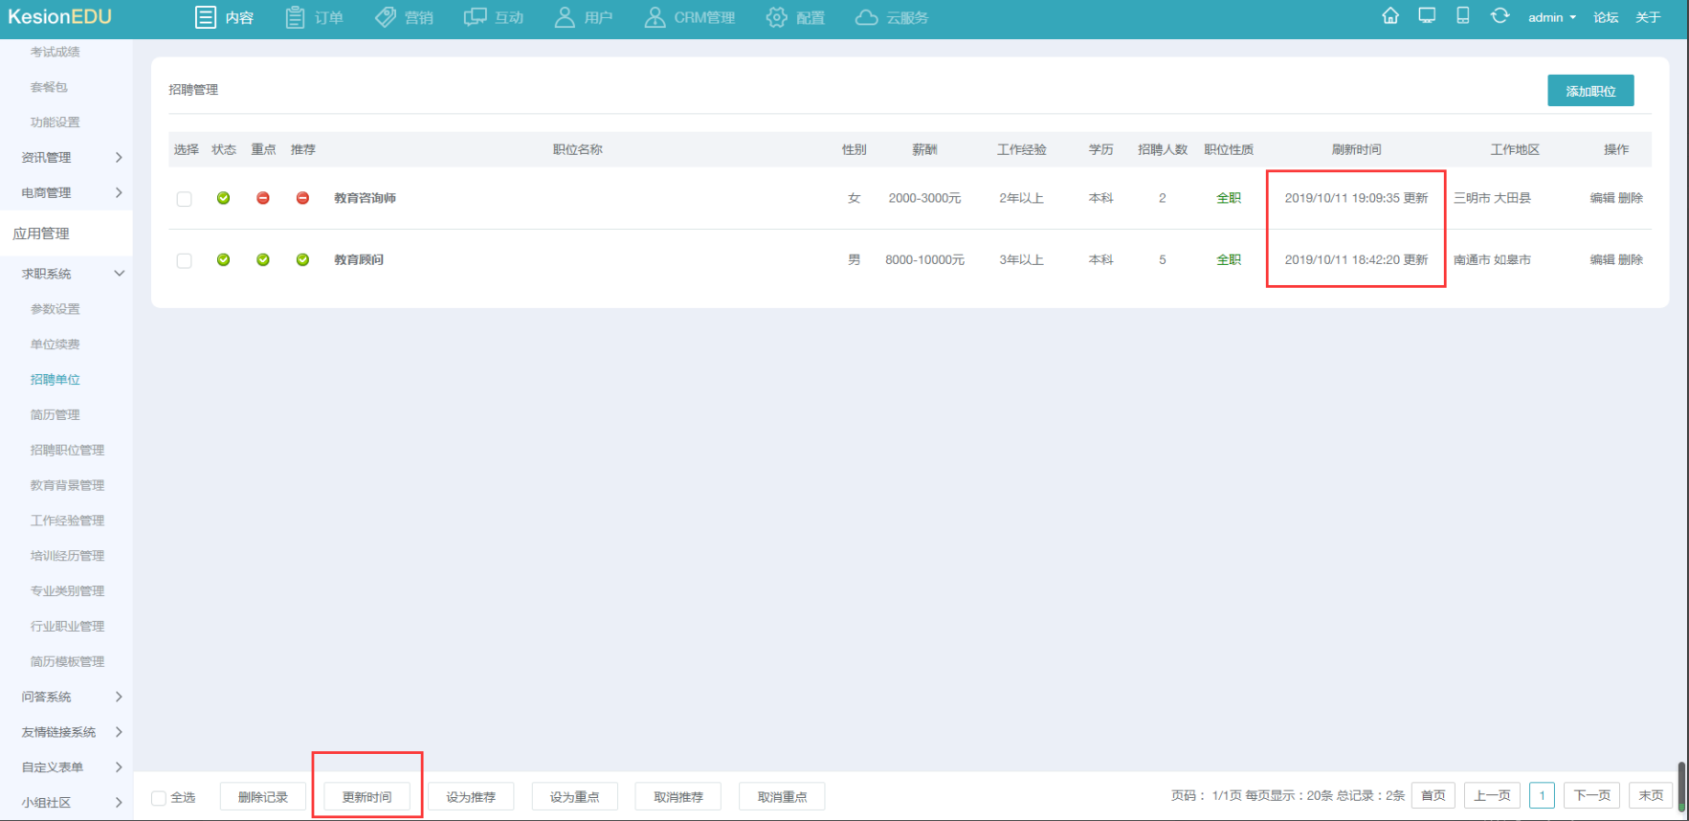Click 编辑 link for 教育顾问 row
This screenshot has height=821, width=1689.
1602,259
